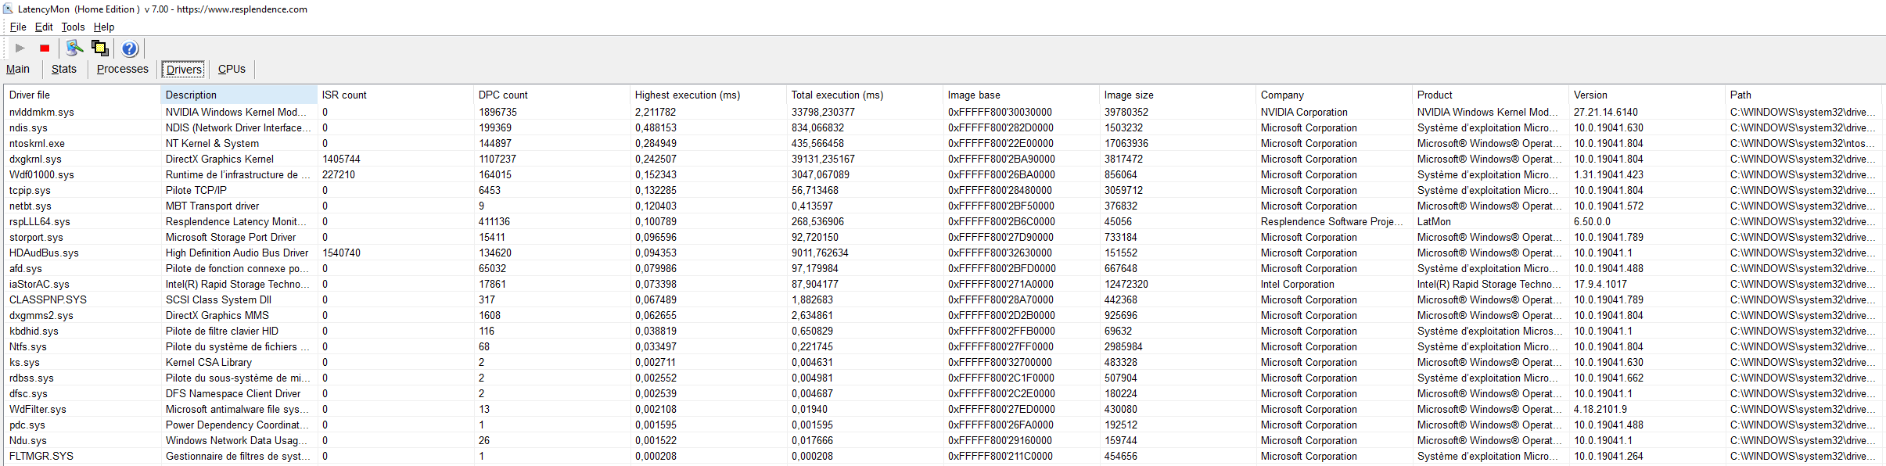Click the ISR count column header

pos(344,95)
